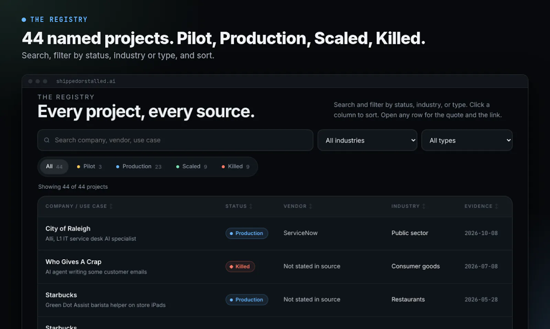
Task: Click the 2026-05-28 evidence date
Action: (x=481, y=300)
